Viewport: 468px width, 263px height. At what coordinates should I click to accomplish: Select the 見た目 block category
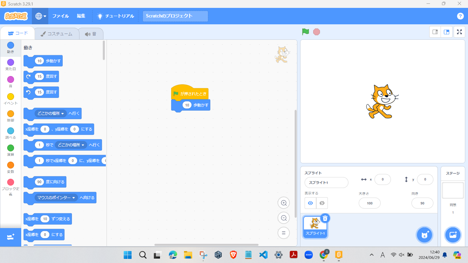11,65
